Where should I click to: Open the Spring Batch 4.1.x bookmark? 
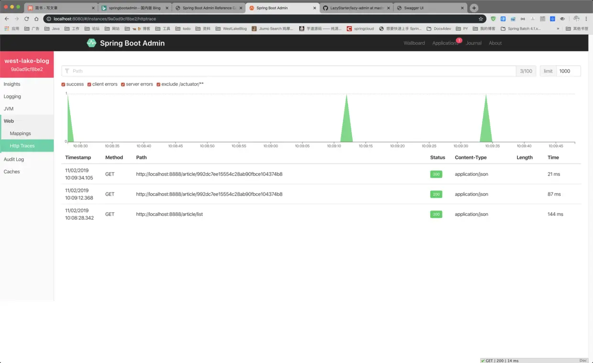(520, 29)
